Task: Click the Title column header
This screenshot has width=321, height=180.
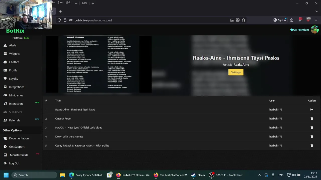Action: (58, 100)
